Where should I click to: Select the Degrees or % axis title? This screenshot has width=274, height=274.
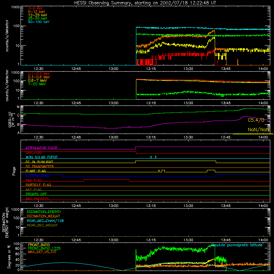pyautogui.click(x=9, y=257)
